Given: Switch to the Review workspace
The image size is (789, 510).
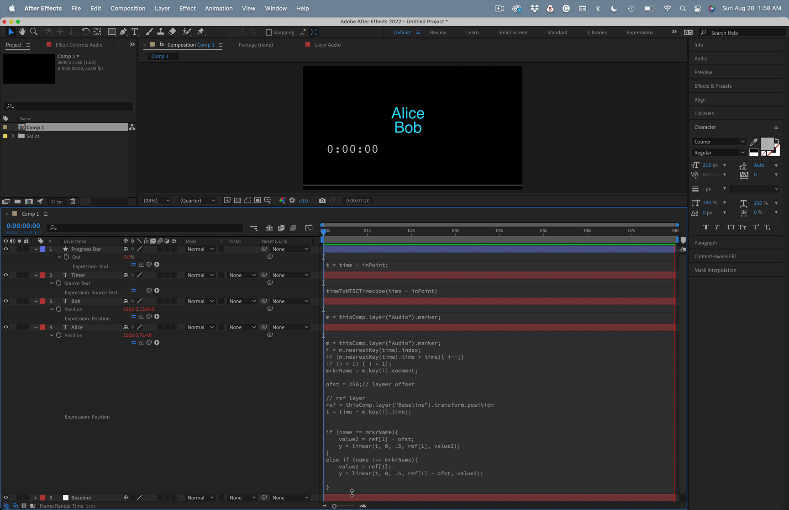Looking at the screenshot, I should (438, 32).
